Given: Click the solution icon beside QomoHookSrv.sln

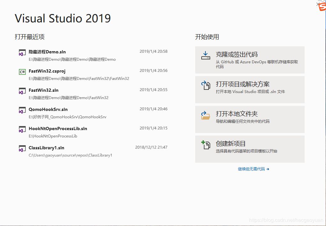Looking at the screenshot, I should click(22, 110).
